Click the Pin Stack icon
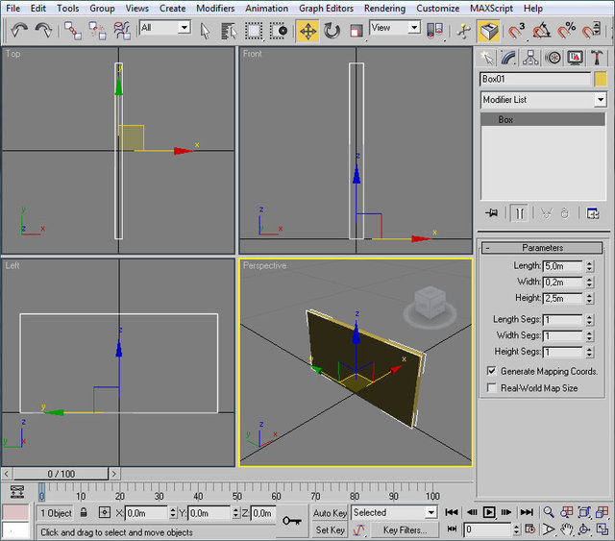This screenshot has width=615, height=541. point(492,213)
